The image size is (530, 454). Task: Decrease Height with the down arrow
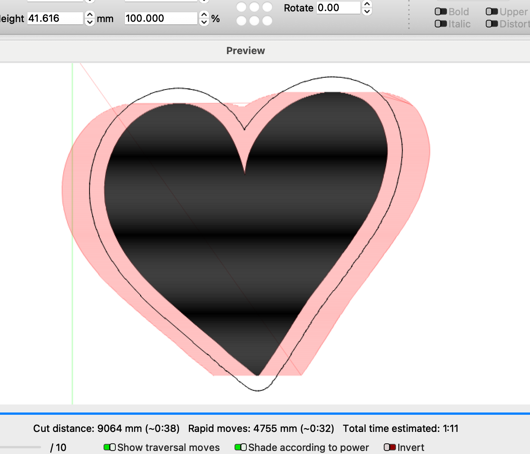89,22
